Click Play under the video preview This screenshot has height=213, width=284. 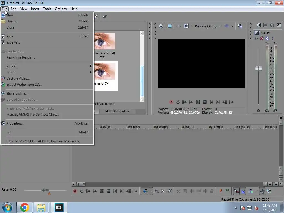coord(191,102)
